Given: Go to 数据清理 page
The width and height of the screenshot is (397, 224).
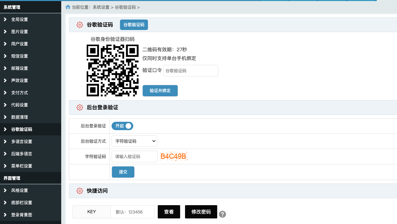Looking at the screenshot, I should click(31, 117).
